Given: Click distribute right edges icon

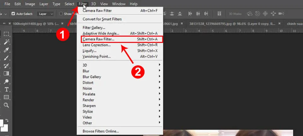Looking at the screenshot, I should point(206,14).
